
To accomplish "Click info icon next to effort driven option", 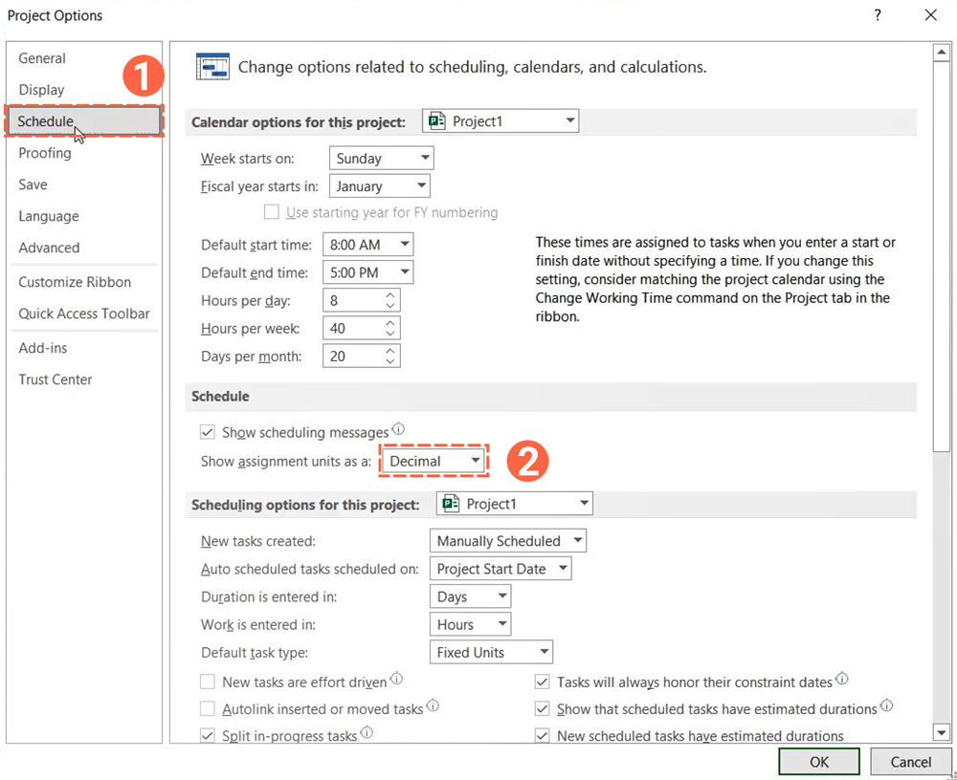I will pyautogui.click(x=396, y=678).
